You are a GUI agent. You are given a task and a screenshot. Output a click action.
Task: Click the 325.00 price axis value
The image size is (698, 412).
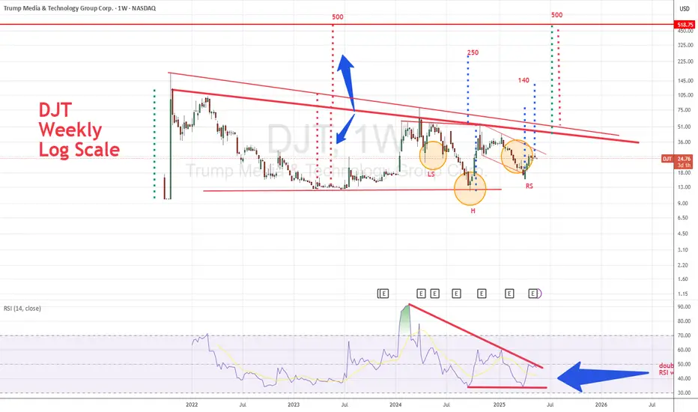pos(685,45)
